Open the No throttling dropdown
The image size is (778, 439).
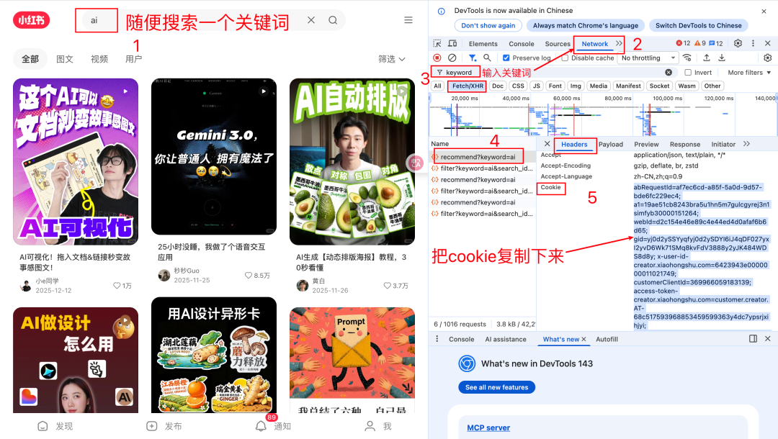648,58
